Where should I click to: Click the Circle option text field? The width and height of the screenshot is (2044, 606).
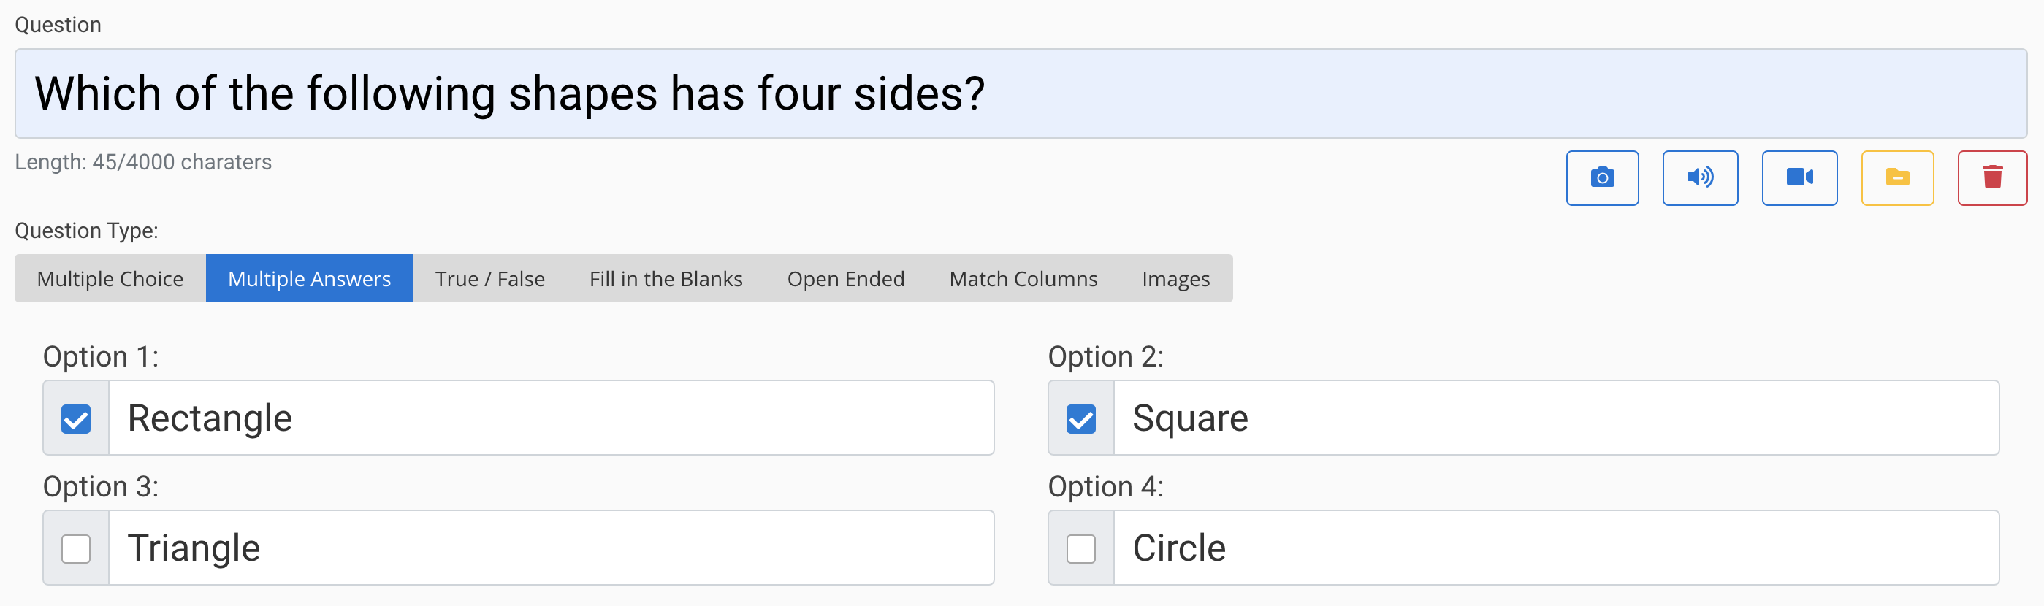(x=1555, y=548)
